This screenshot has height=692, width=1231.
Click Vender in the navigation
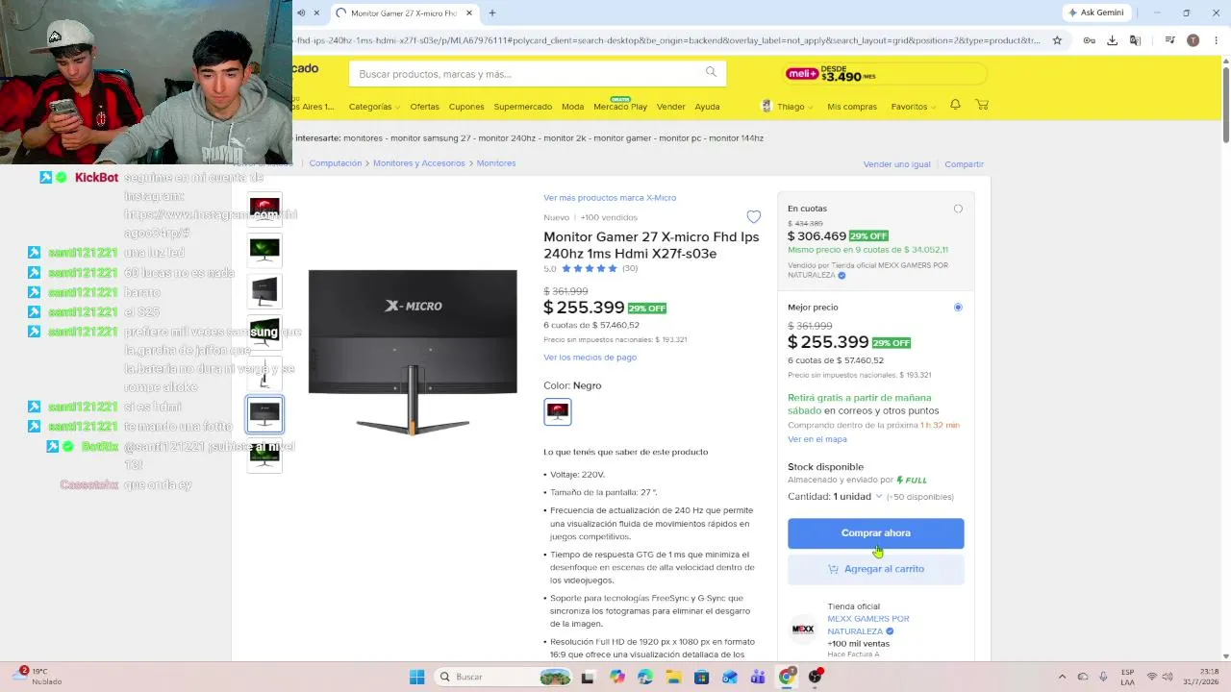671,107
